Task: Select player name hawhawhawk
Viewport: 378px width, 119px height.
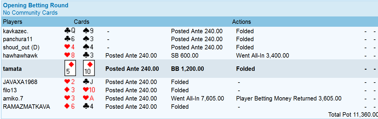Action: 20,56
